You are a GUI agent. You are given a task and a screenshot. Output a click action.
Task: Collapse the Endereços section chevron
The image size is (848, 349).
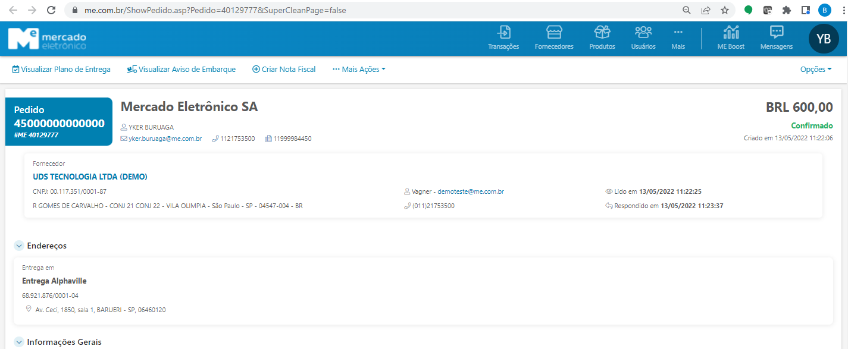(x=18, y=246)
